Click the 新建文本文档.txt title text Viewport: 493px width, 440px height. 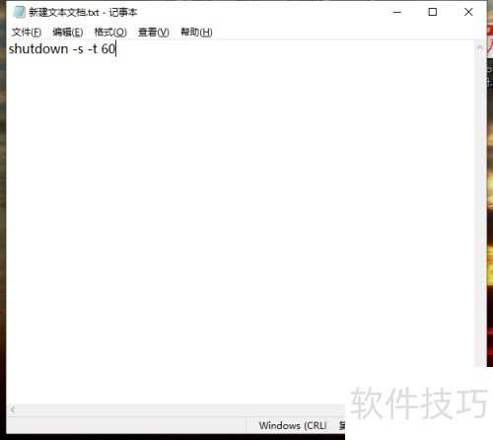pyautogui.click(x=64, y=13)
